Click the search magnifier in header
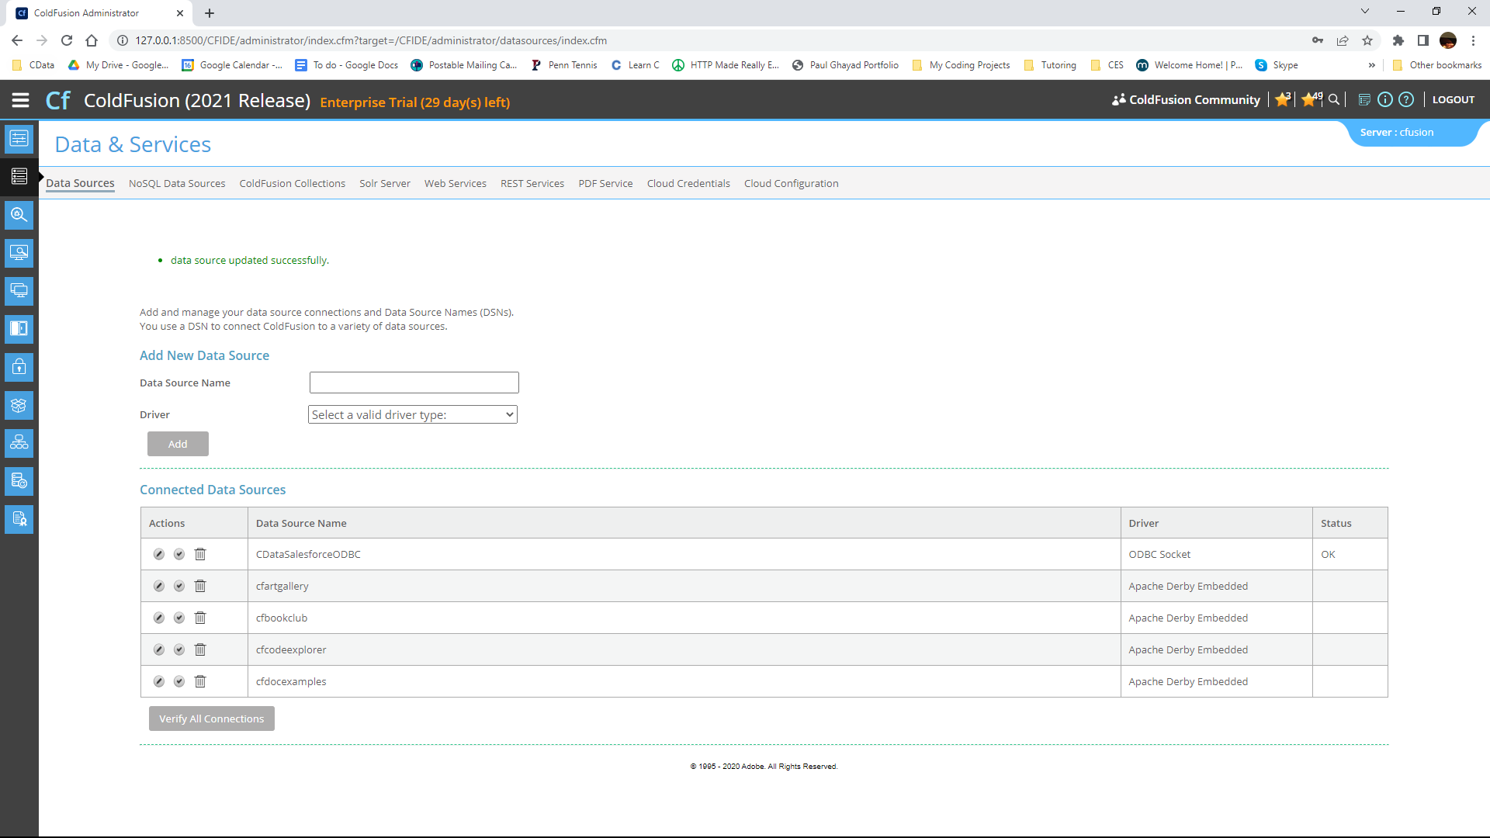This screenshot has width=1490, height=838. [1334, 100]
